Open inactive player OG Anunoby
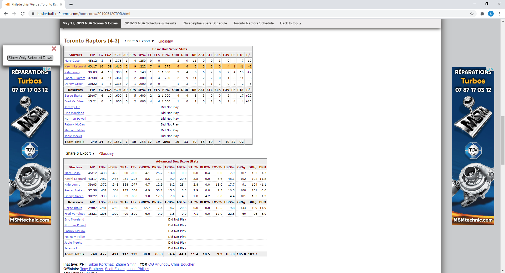The width and height of the screenshot is (505, 273). coord(159,264)
